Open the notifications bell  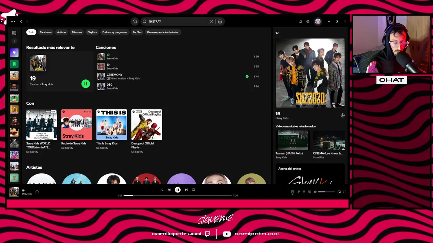(300, 21)
